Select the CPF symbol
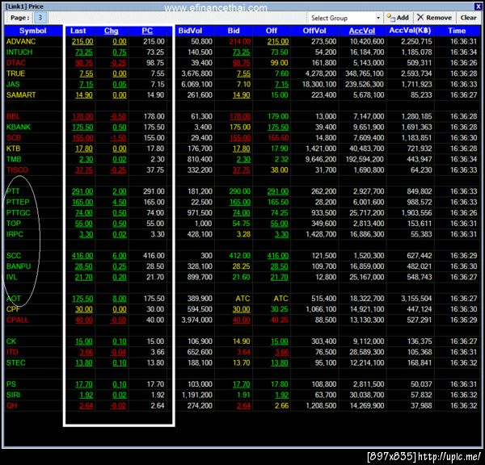This screenshot has height=465, width=485. point(13,309)
